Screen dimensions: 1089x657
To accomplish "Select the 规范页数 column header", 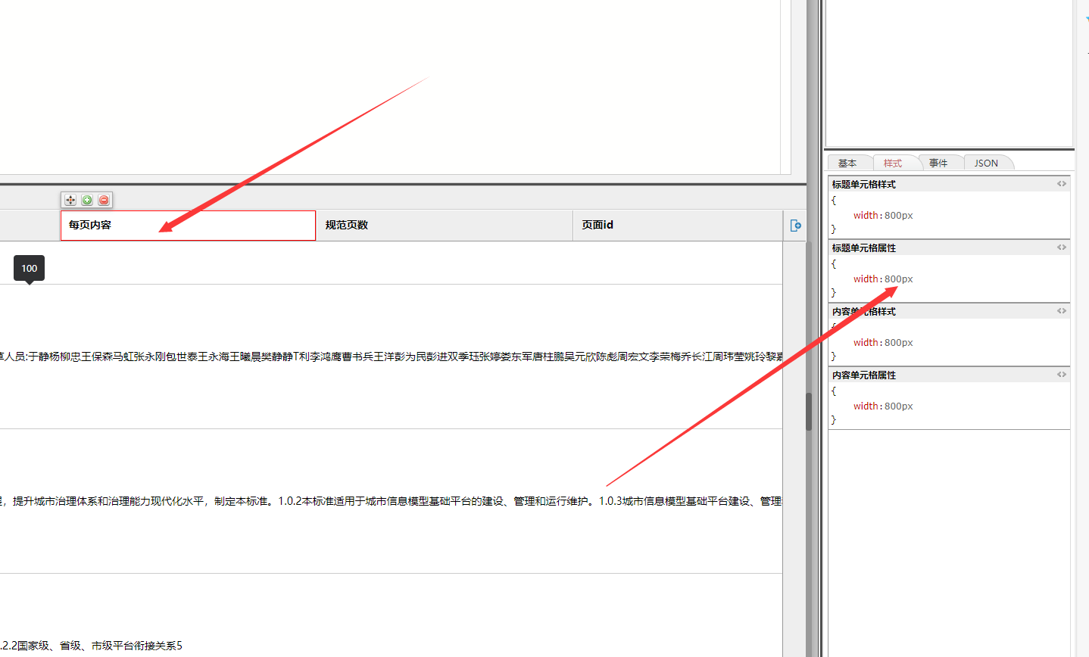I will pos(445,226).
